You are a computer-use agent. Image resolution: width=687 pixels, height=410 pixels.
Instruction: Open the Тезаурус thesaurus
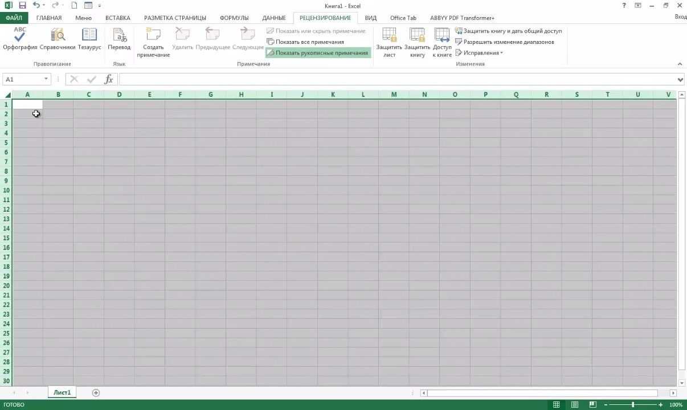tap(88, 39)
